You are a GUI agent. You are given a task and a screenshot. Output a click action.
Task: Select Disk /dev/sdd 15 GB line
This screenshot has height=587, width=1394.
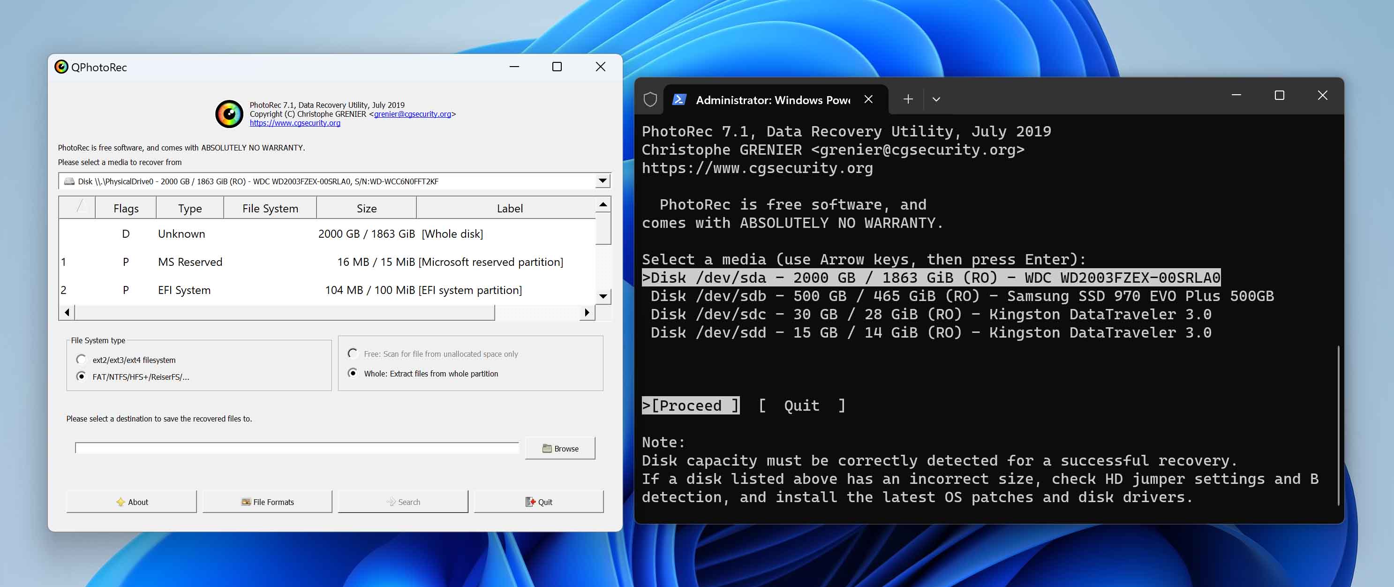click(931, 333)
